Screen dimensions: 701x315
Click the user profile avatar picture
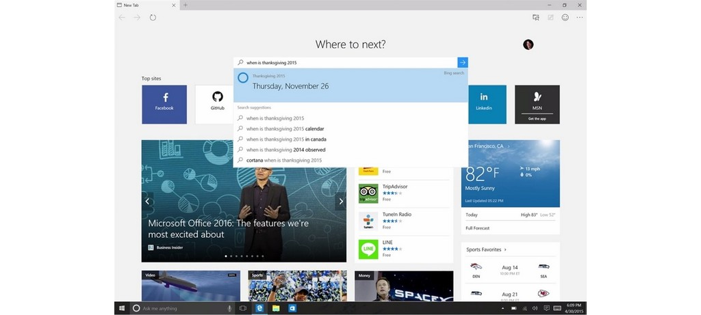tap(528, 44)
